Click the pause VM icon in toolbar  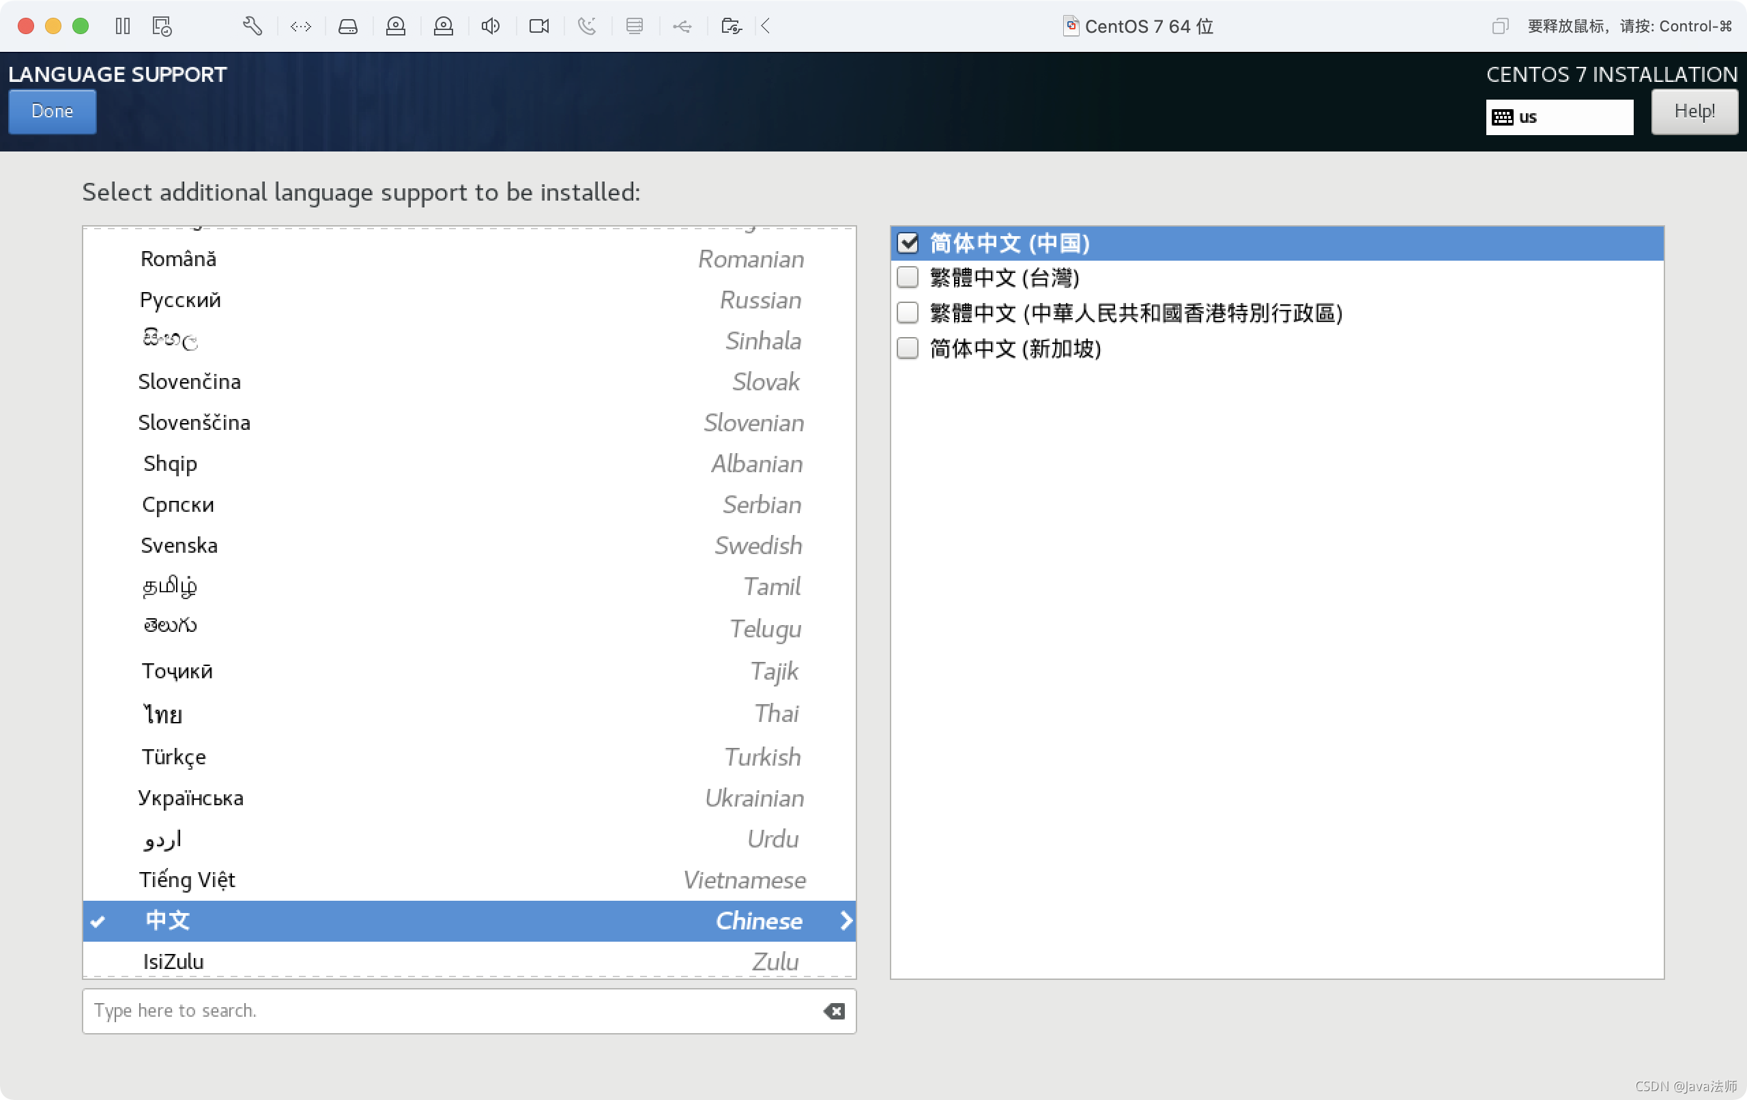123,26
